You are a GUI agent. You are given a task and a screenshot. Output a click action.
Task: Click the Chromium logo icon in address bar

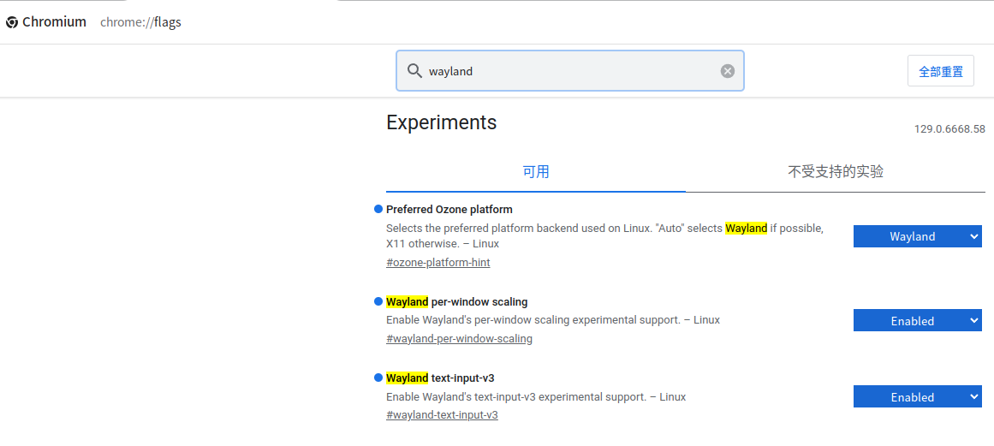click(x=11, y=22)
